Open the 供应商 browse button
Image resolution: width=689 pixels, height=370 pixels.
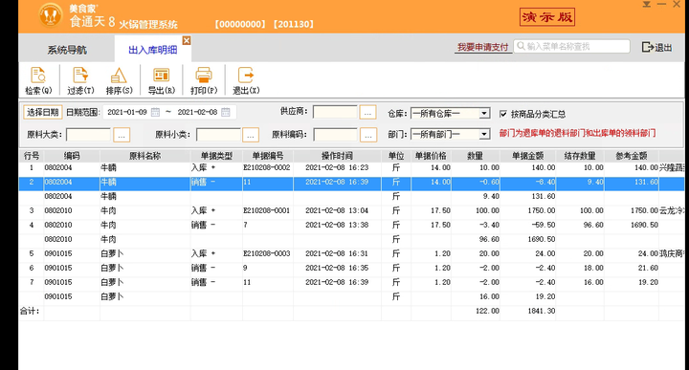pos(367,113)
